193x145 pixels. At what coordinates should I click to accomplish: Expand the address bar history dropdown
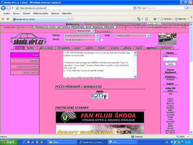135,8
